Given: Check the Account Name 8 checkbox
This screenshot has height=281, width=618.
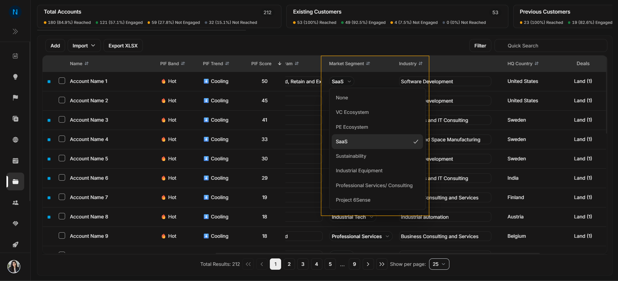Looking at the screenshot, I should pyautogui.click(x=62, y=216).
